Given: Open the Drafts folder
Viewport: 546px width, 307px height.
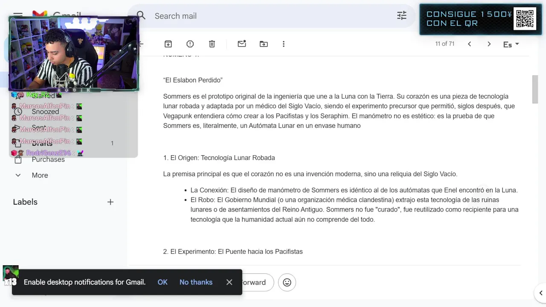Looking at the screenshot, I should pyautogui.click(x=42, y=144).
